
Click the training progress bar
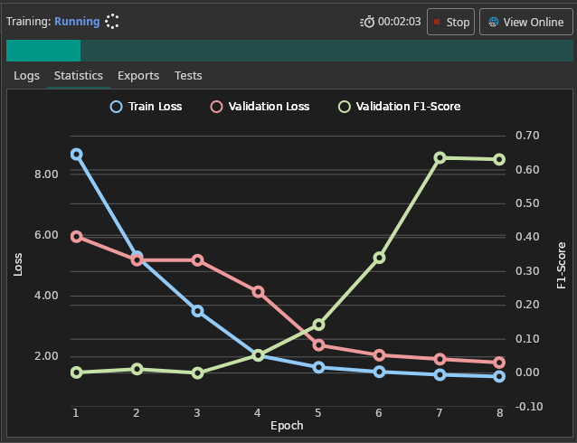point(288,50)
